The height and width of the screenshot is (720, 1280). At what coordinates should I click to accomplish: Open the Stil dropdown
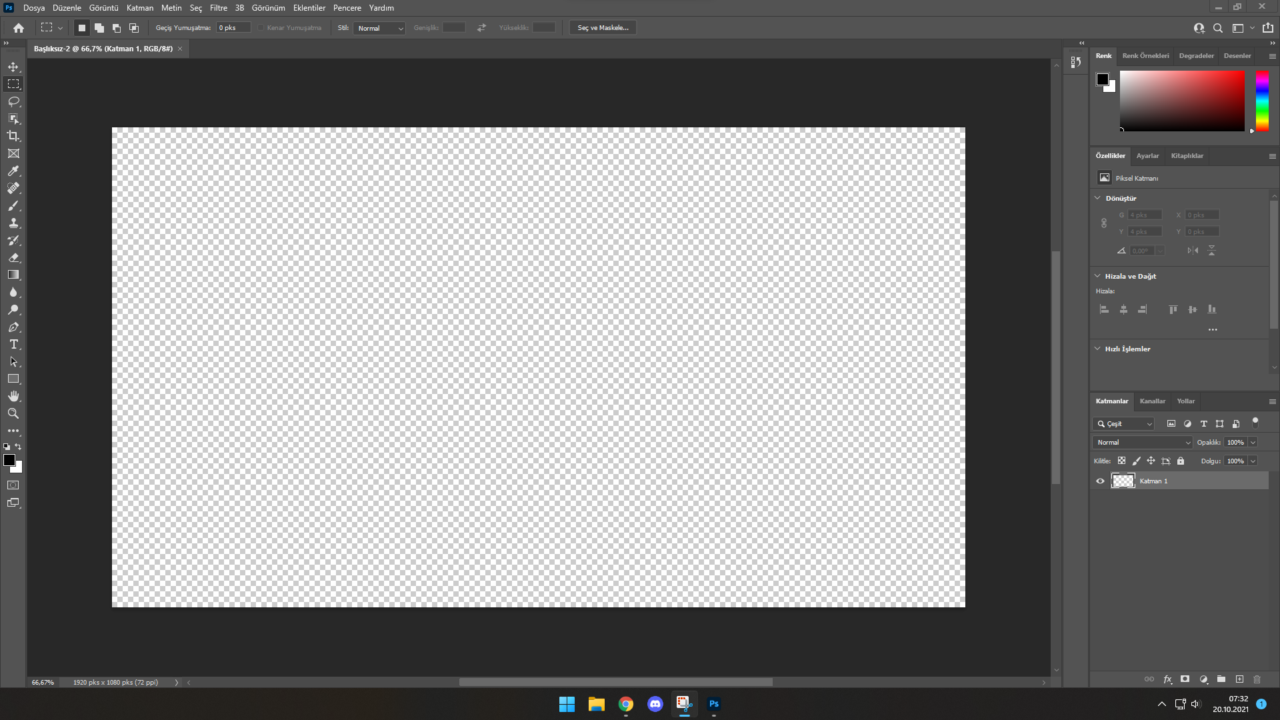click(x=380, y=28)
